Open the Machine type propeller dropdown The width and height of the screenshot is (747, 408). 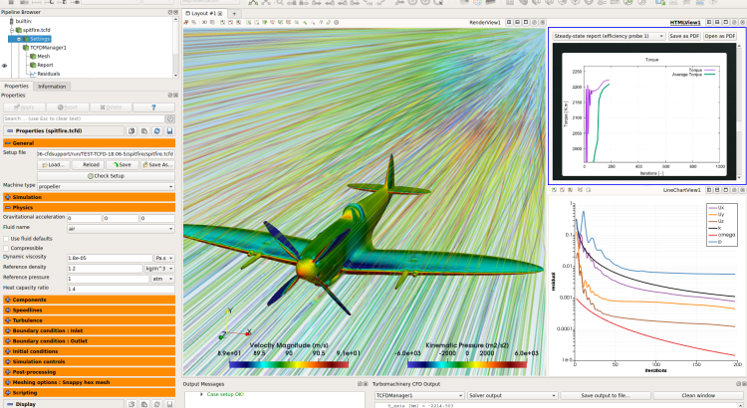106,187
